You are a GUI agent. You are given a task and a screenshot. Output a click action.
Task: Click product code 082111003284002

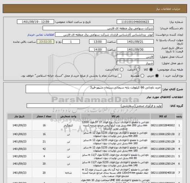click(163, 125)
